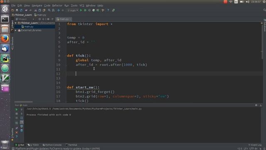Open the File menu
Viewport: 266px width, 150px height.
[13, 5]
